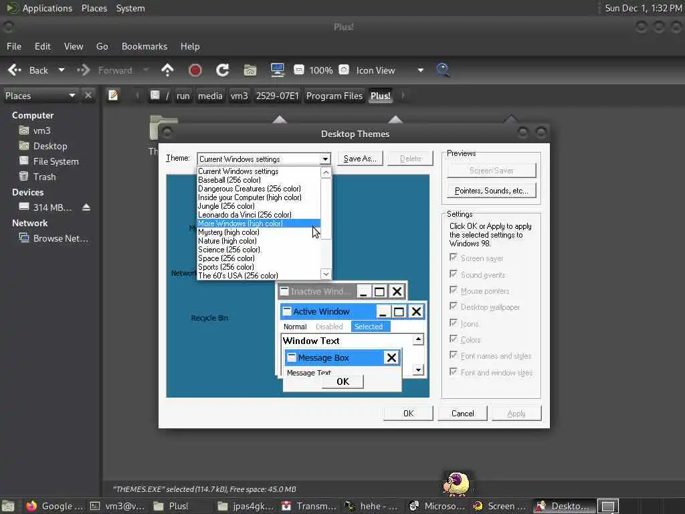Open the File menu
The image size is (685, 514).
click(14, 46)
